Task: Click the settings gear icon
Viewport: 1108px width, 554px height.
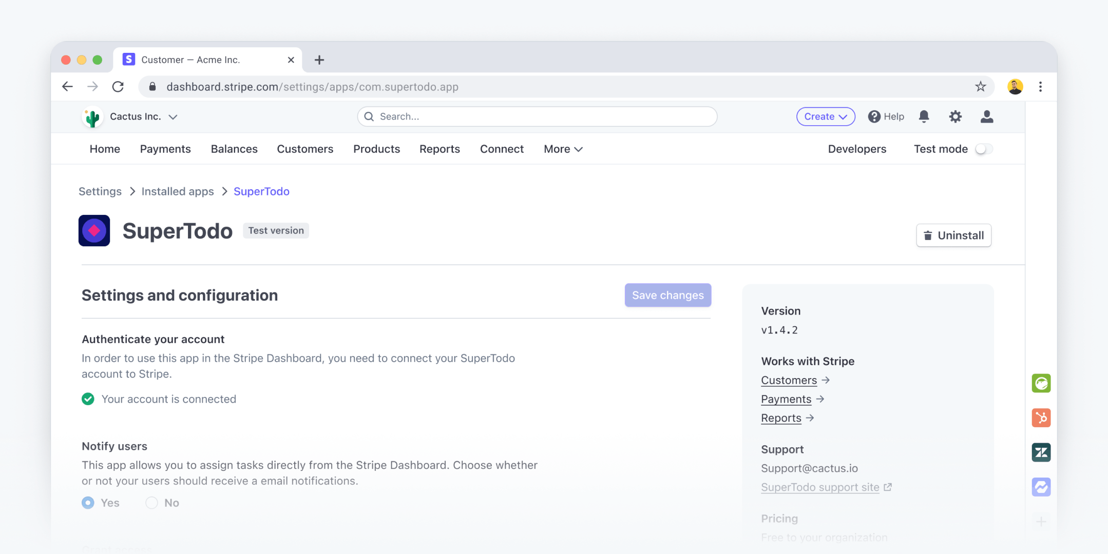Action: coord(956,116)
